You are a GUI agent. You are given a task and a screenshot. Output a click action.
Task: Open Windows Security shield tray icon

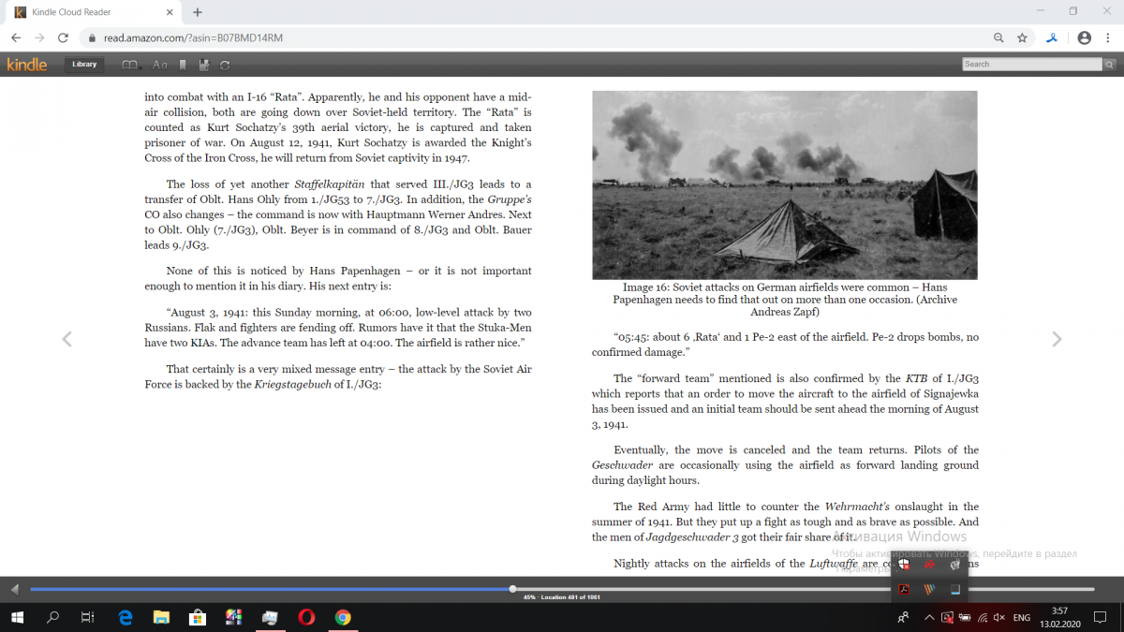[904, 565]
